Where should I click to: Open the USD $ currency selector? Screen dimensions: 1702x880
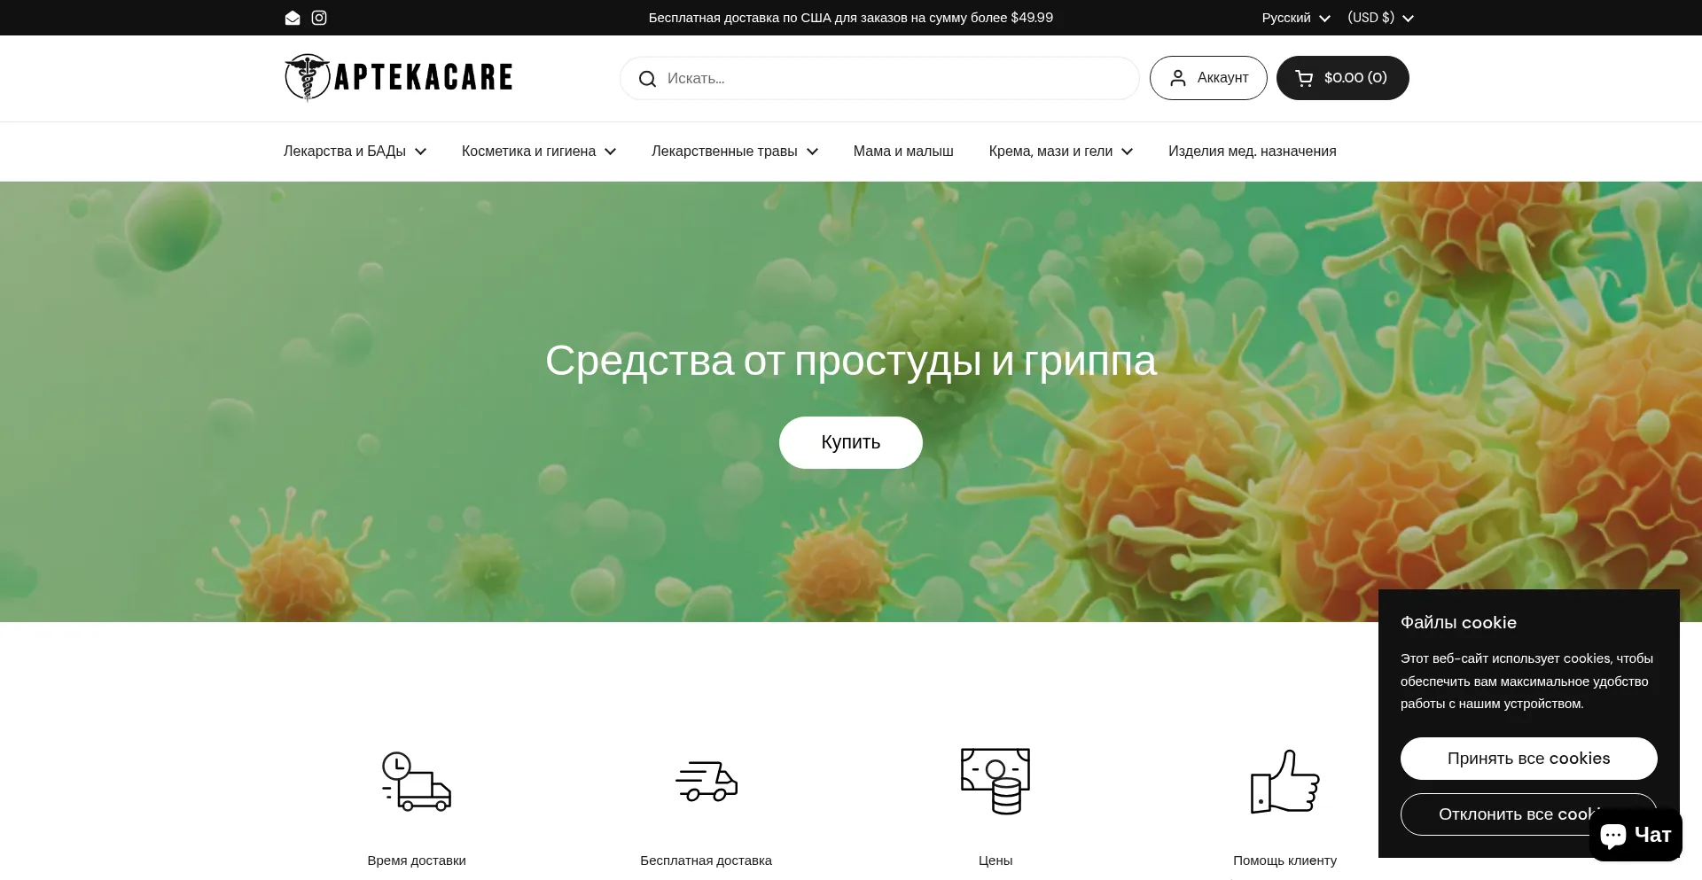(x=1379, y=18)
